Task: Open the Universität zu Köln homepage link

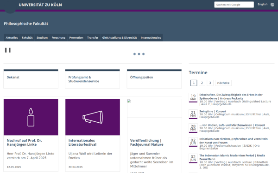Action: coord(40,5)
